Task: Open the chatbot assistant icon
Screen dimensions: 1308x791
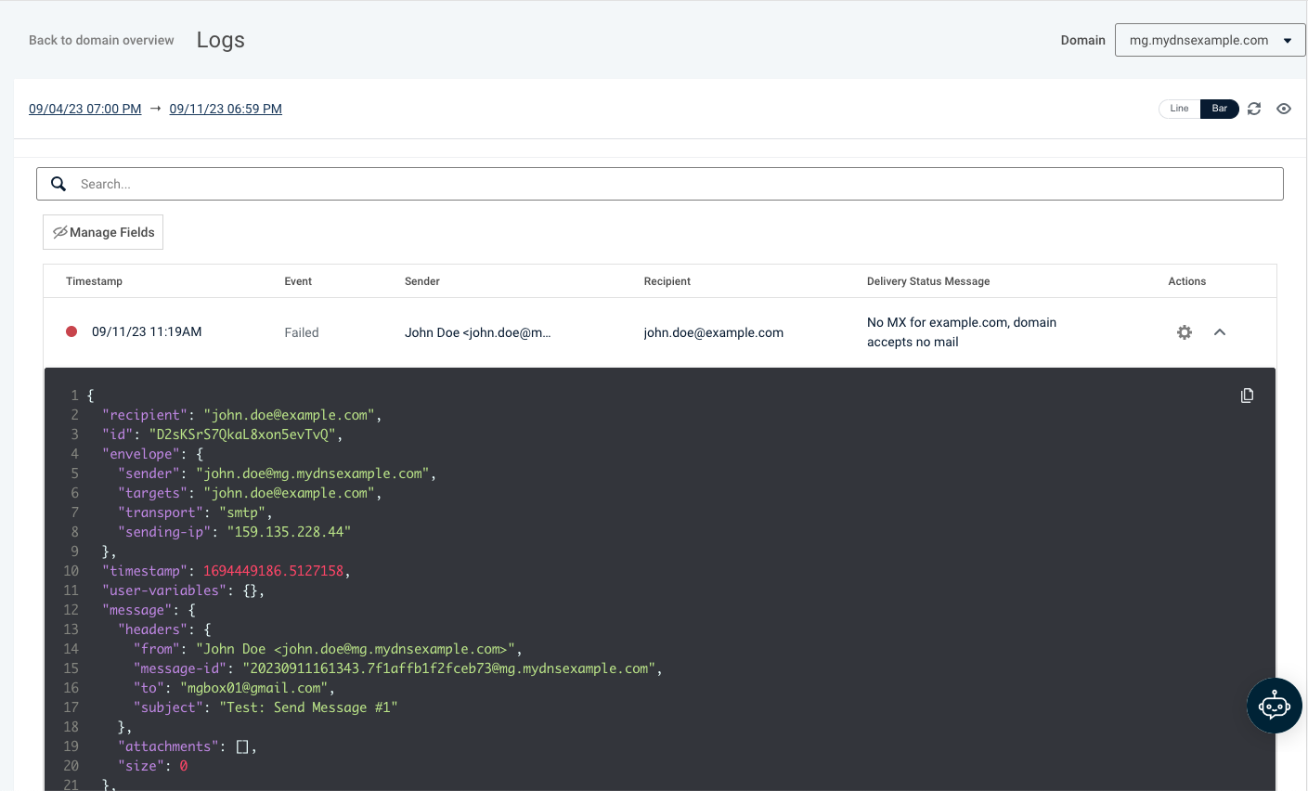Action: (1274, 706)
